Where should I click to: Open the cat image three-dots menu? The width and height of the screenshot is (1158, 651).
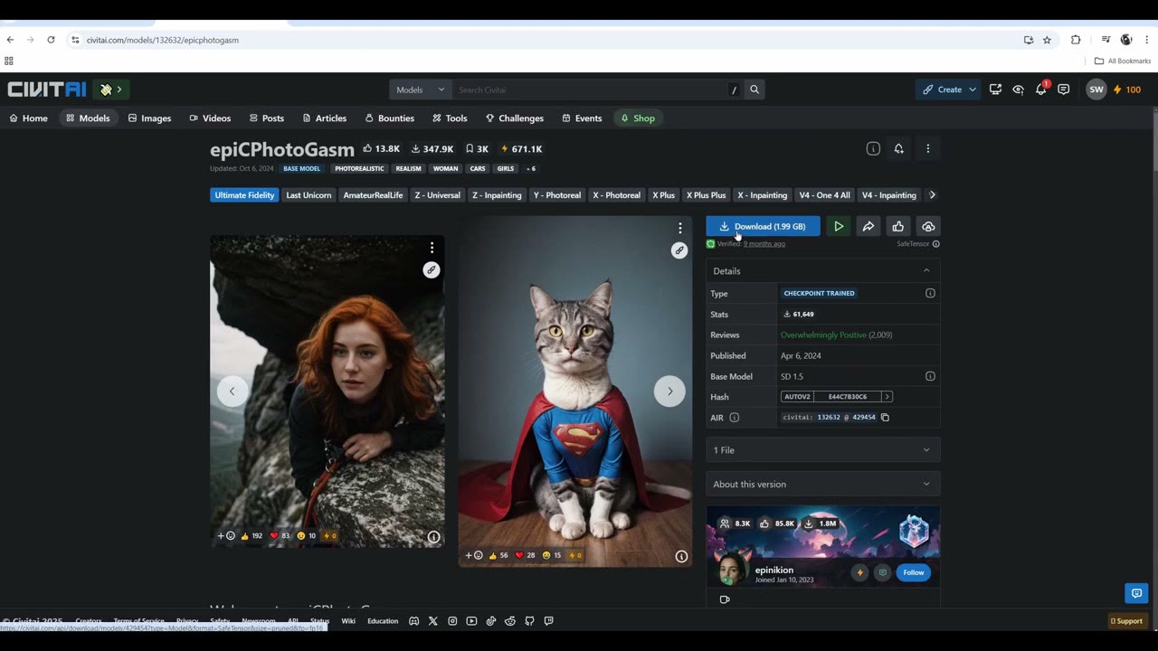point(680,228)
